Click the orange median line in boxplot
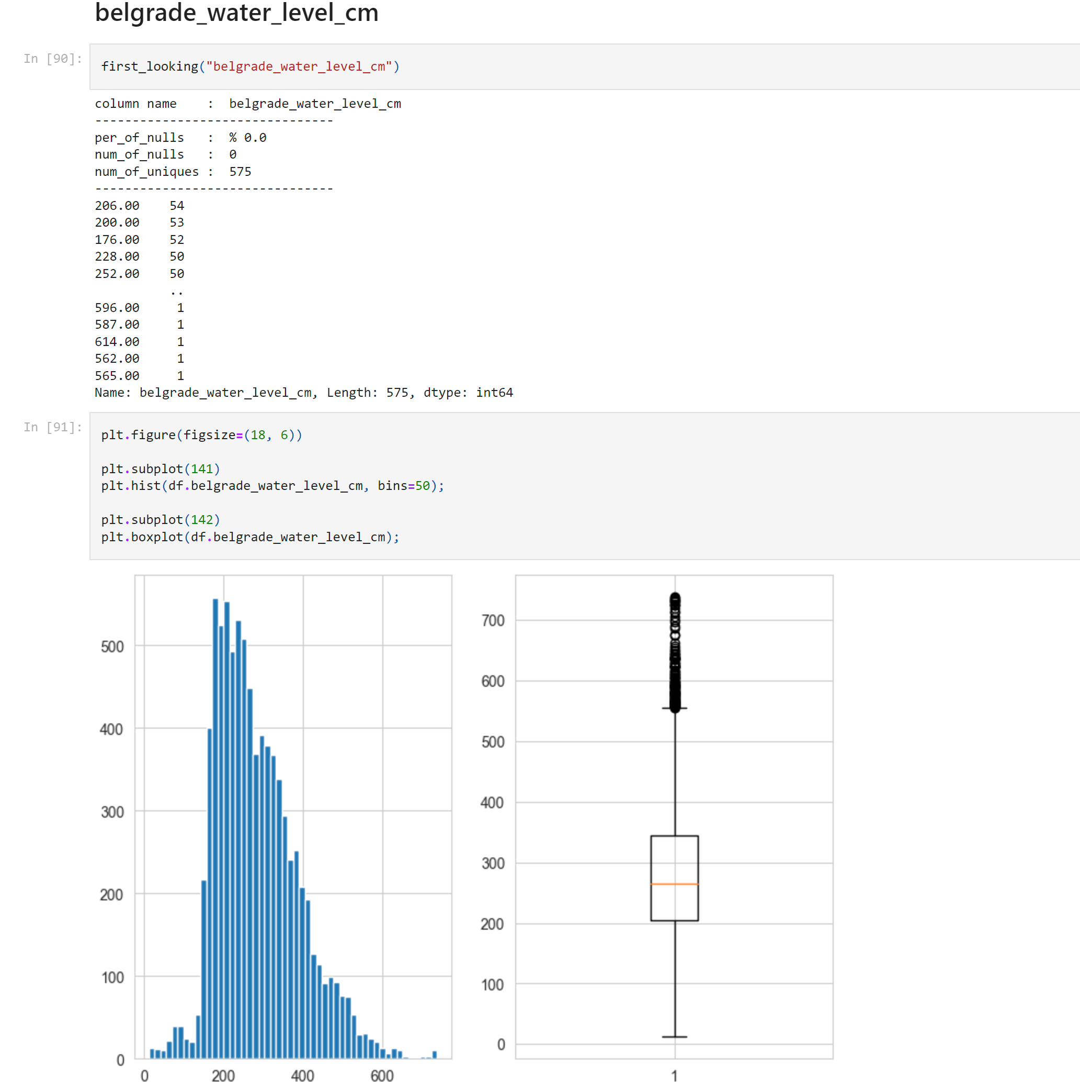 click(x=674, y=884)
